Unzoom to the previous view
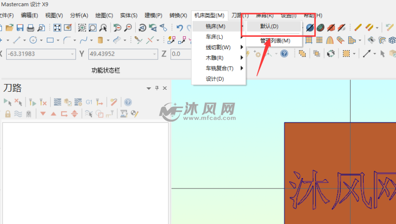Image resolution: width=396 pixels, height=224 pixels. point(117,28)
